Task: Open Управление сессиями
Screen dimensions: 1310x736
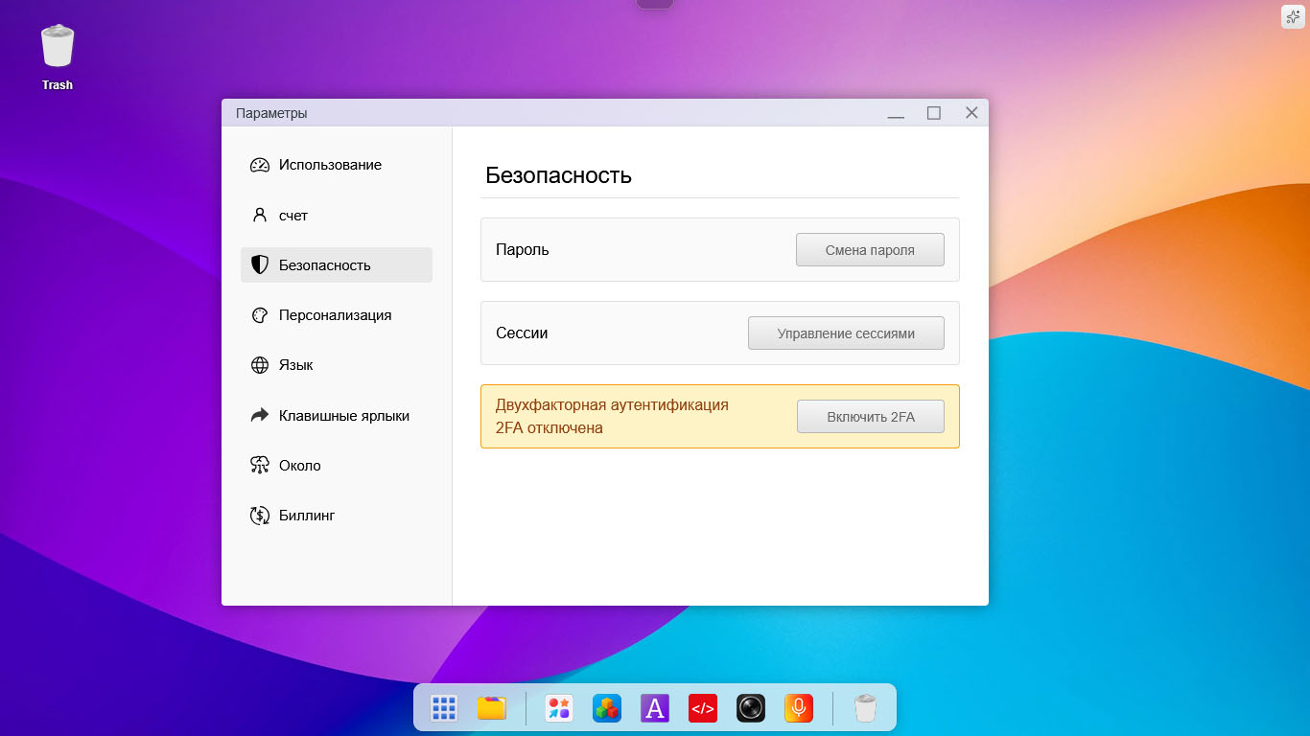Action: coord(846,333)
